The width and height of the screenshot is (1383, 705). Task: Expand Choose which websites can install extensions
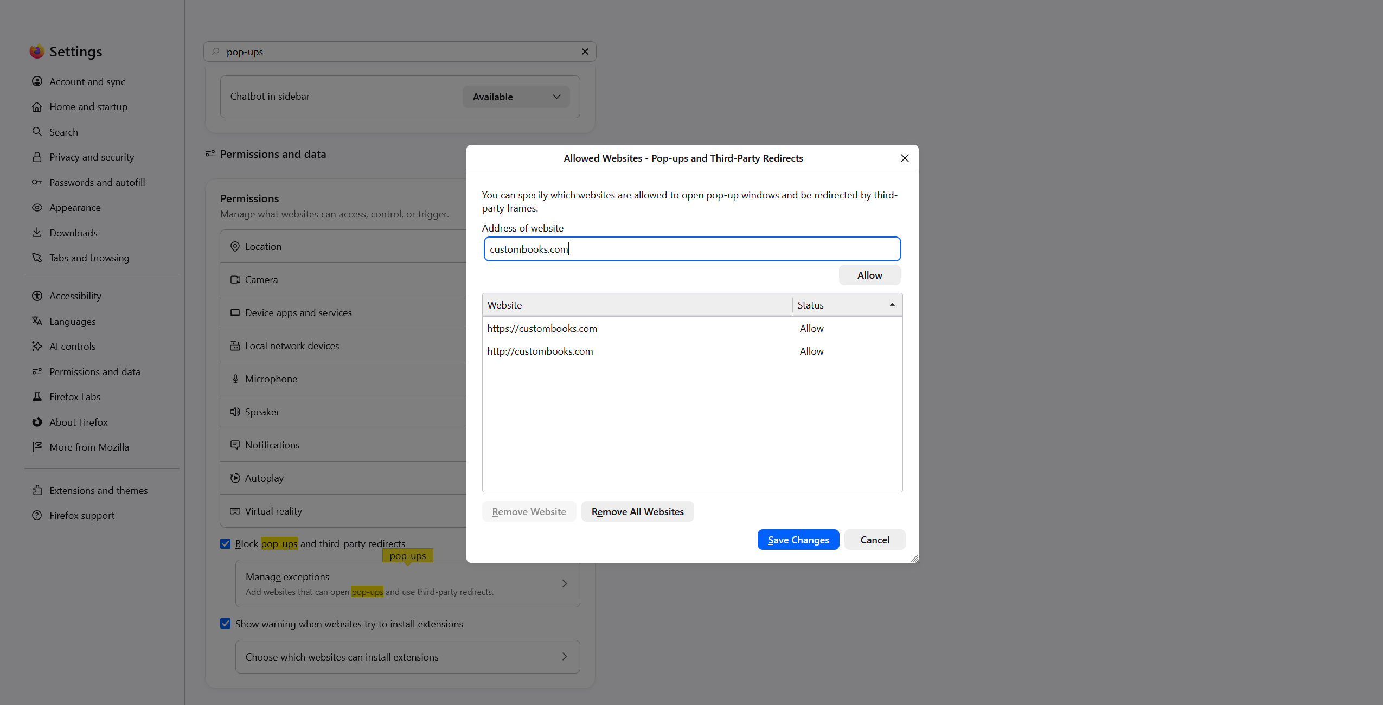(x=407, y=657)
